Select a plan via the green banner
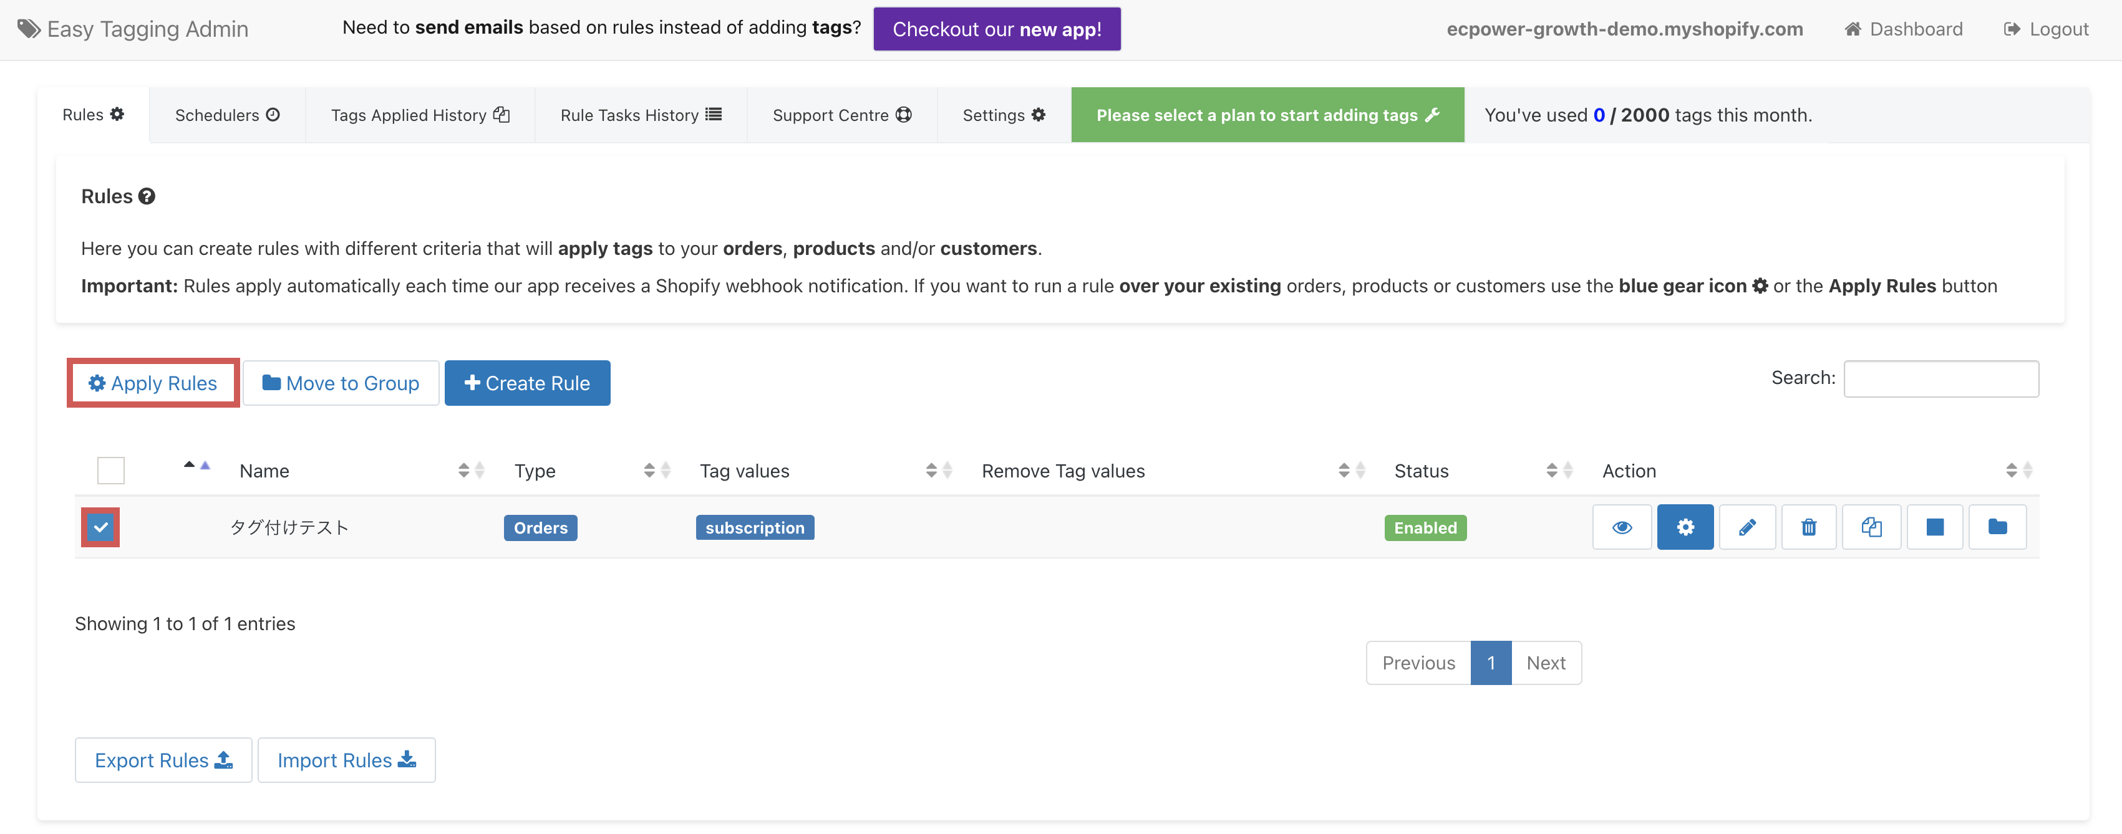Screen dimensions: 2122x834 point(1267,115)
